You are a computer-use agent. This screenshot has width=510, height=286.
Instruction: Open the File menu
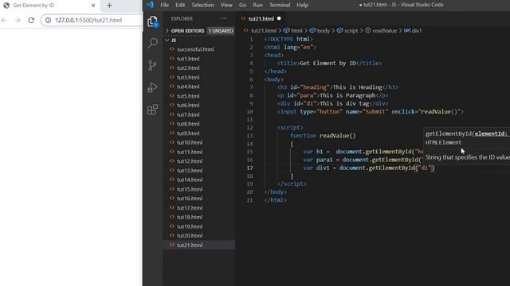pyautogui.click(x=165, y=5)
